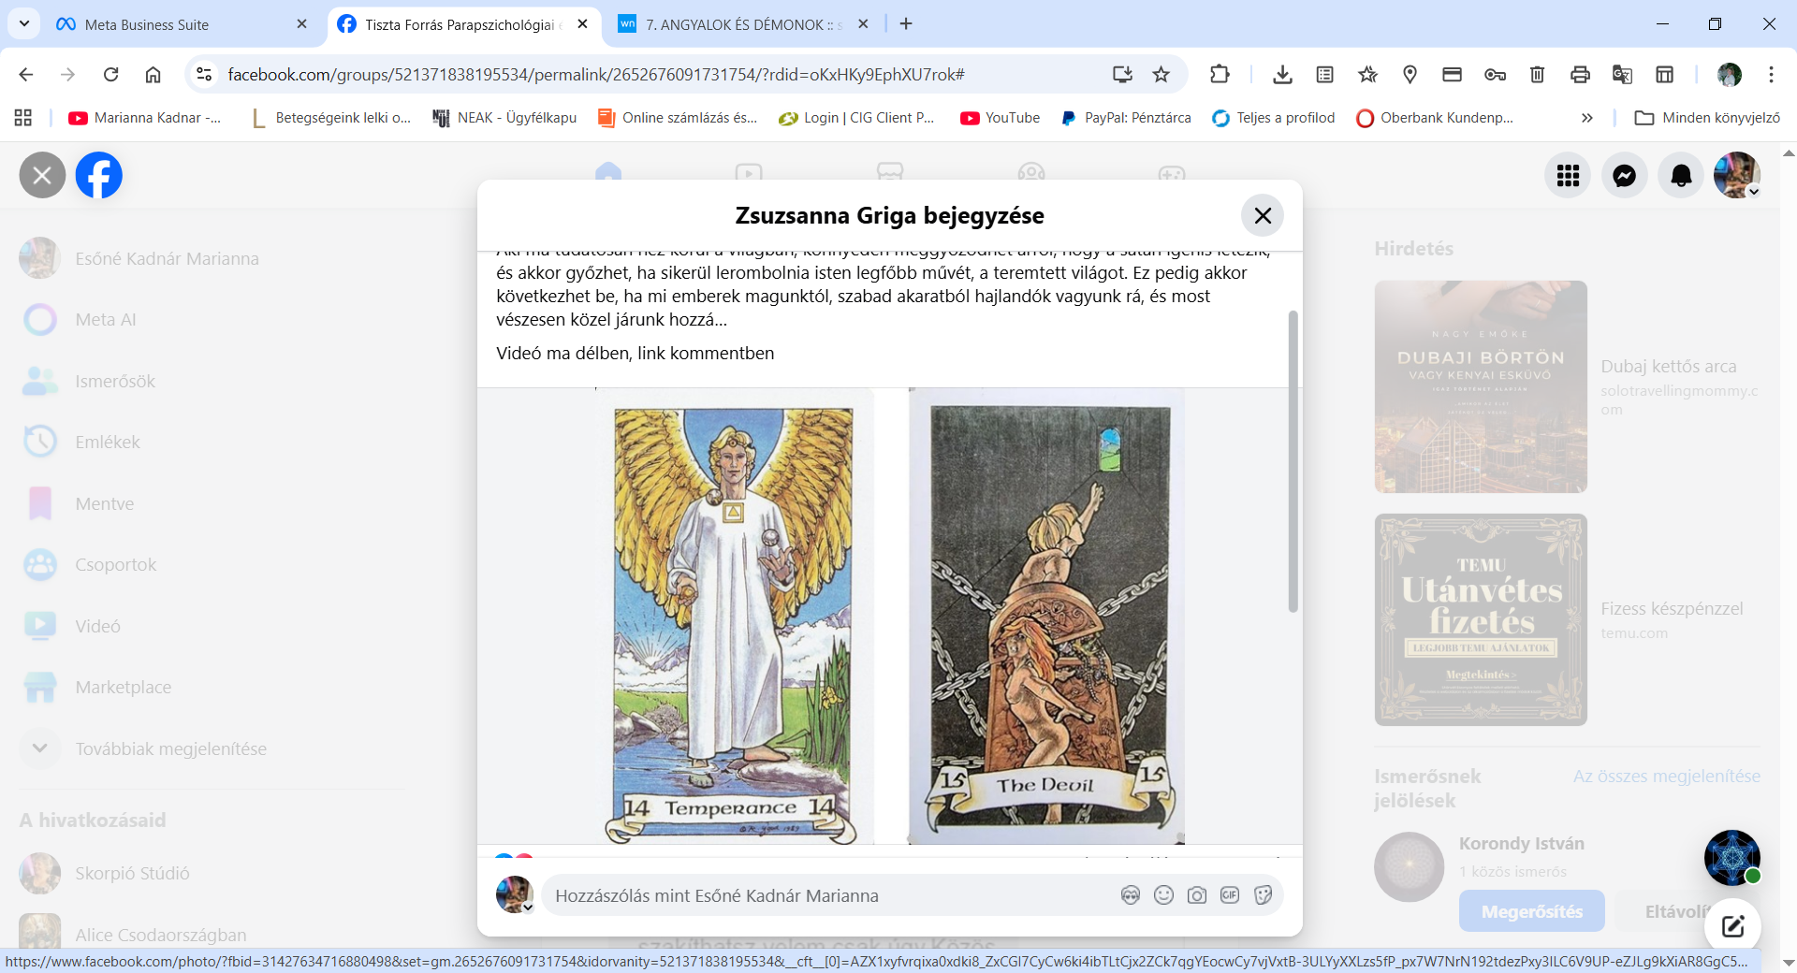Viewport: 1797px width, 973px height.
Task: Open the Facebook home logo
Action: click(x=99, y=175)
